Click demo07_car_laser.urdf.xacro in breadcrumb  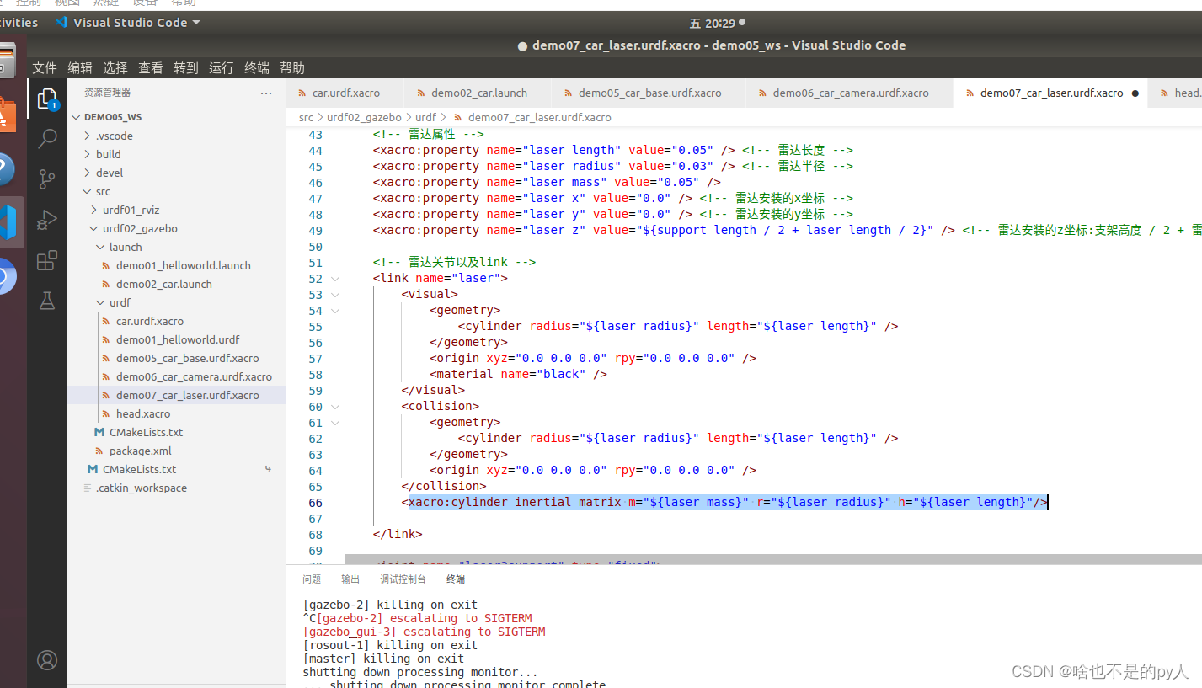click(x=539, y=118)
